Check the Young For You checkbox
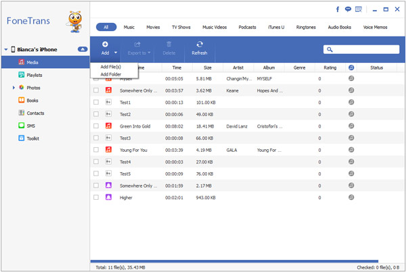Screen dimensions: 406x272 coord(96,150)
